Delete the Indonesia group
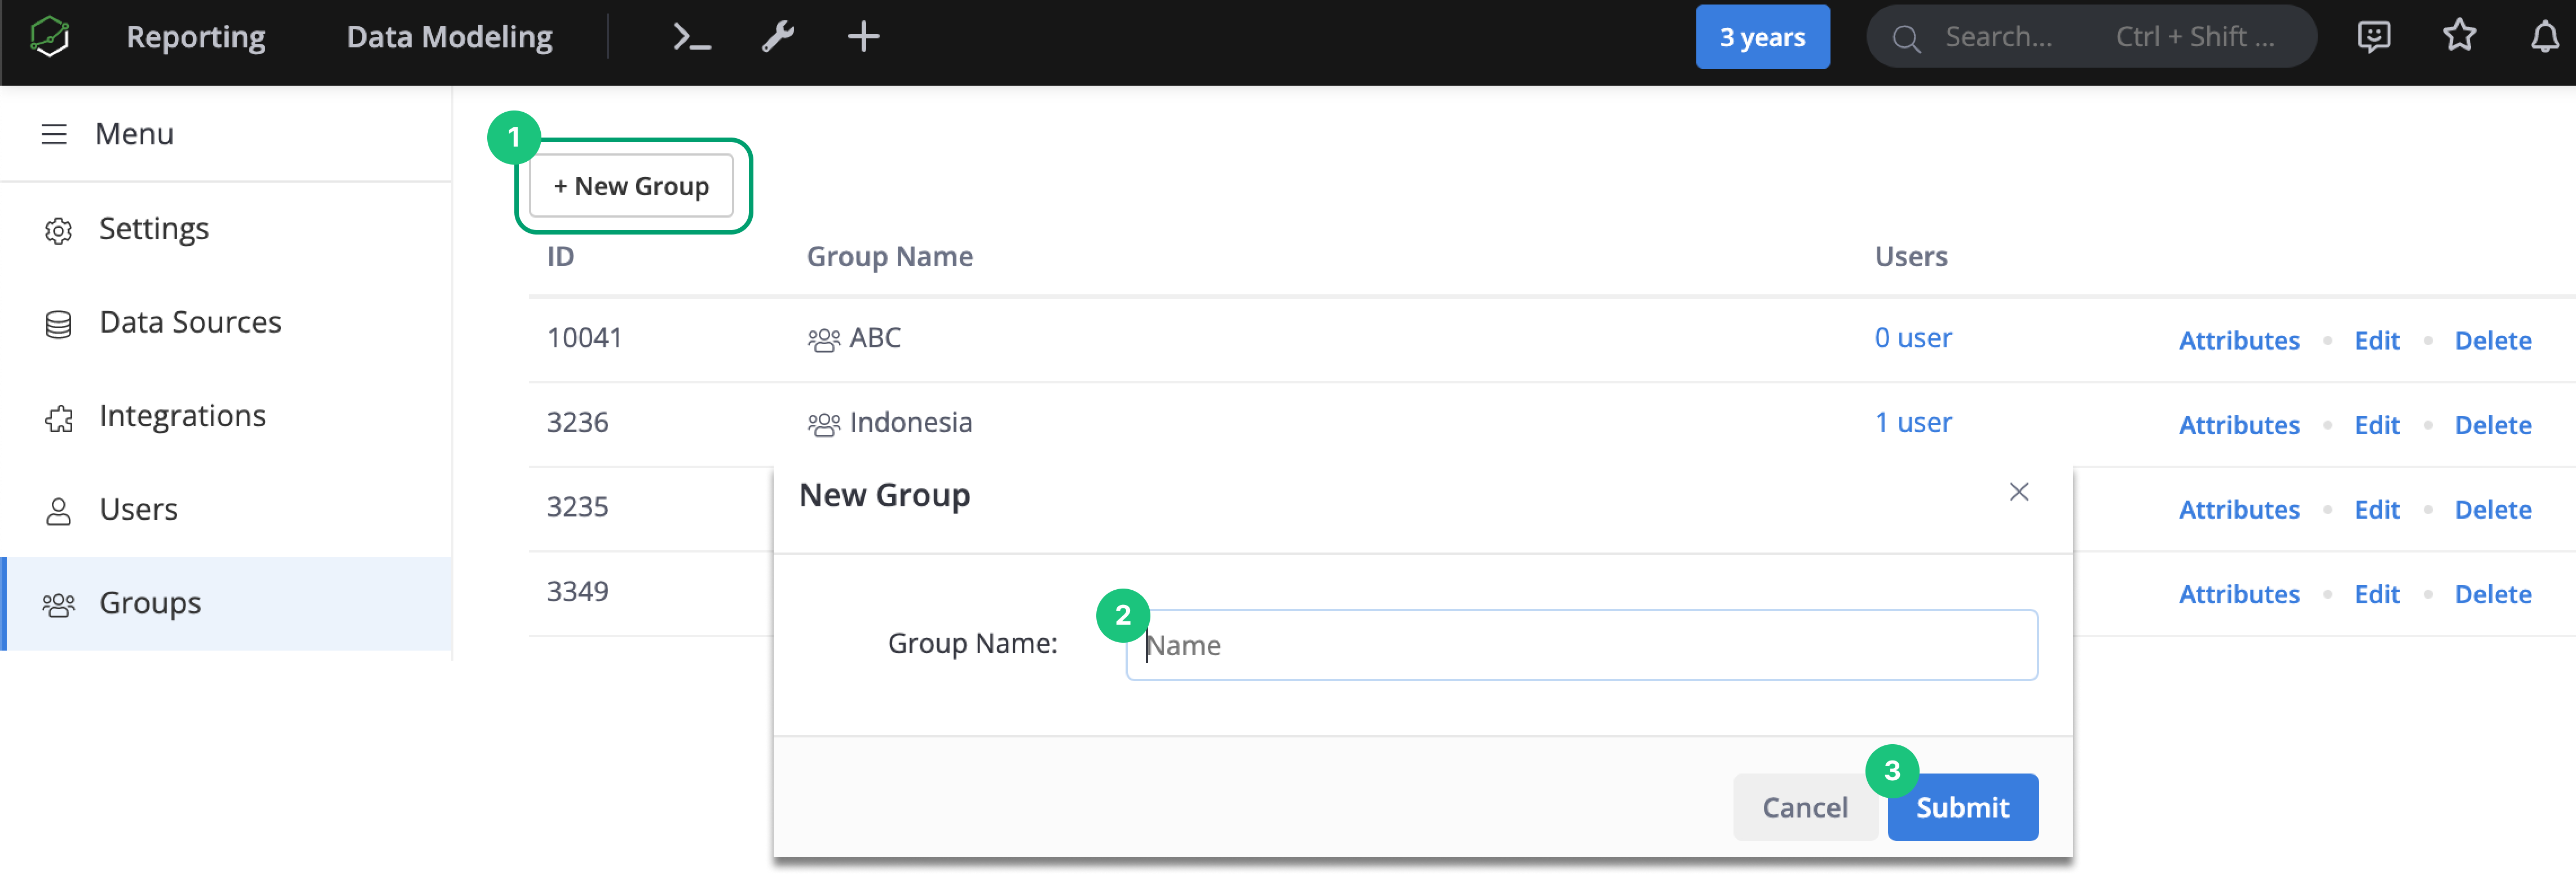 [2492, 425]
